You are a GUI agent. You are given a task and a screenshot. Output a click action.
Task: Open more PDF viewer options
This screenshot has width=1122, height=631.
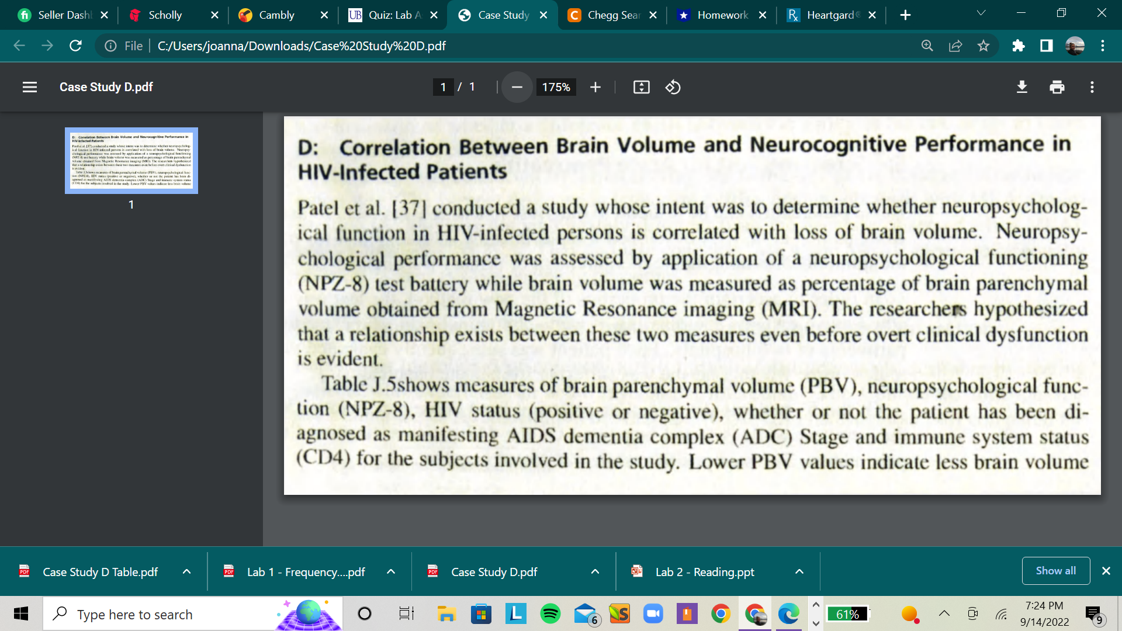point(1092,87)
